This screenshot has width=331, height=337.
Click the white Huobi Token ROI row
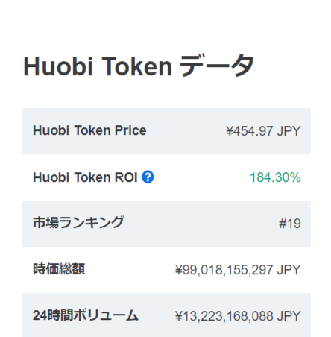tap(166, 177)
